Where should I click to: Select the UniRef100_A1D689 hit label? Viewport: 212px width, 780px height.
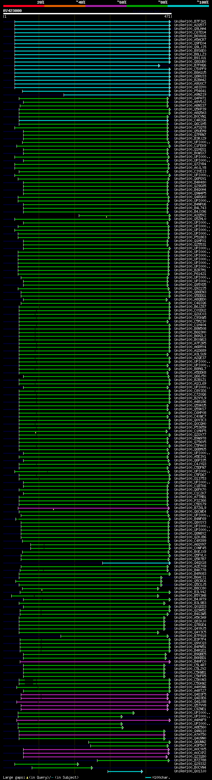(x=190, y=351)
